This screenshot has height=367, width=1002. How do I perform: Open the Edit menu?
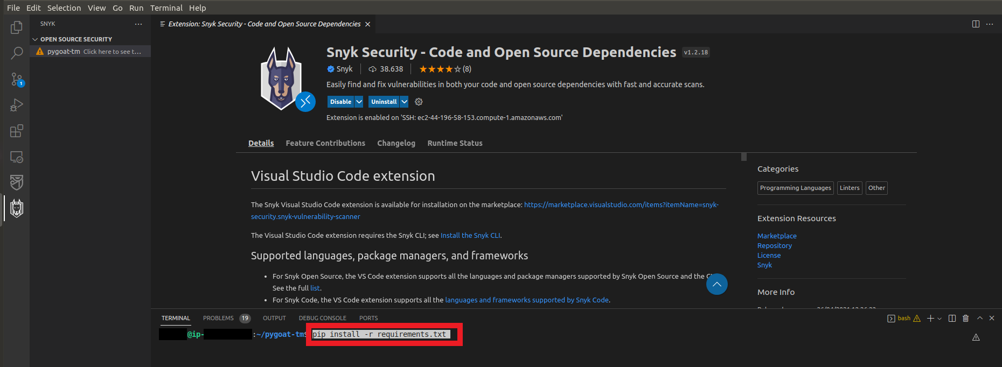[33, 8]
